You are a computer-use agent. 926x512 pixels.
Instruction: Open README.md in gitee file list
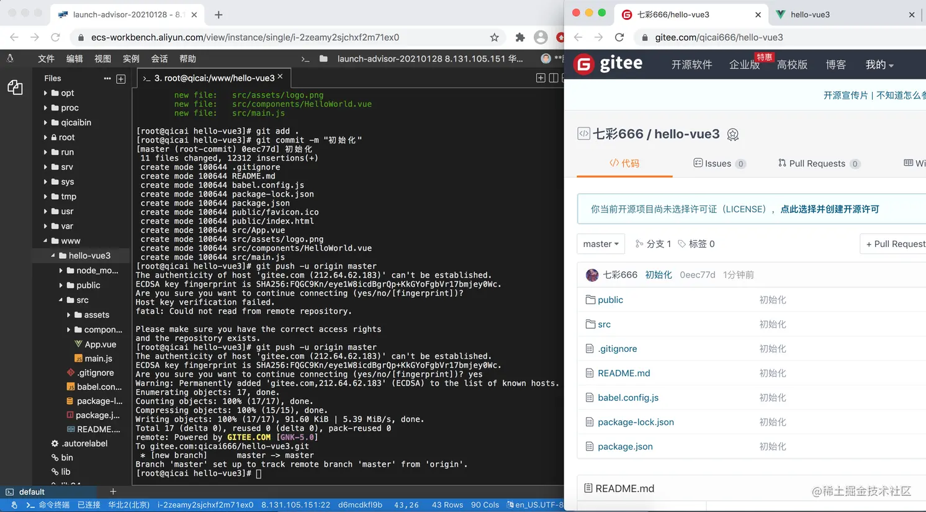(x=624, y=373)
